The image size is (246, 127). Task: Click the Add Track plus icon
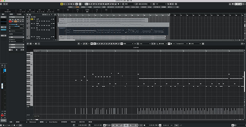coord(27,14)
